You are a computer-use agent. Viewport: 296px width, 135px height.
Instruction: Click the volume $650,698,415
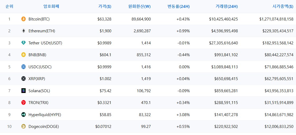(x=226, y=79)
